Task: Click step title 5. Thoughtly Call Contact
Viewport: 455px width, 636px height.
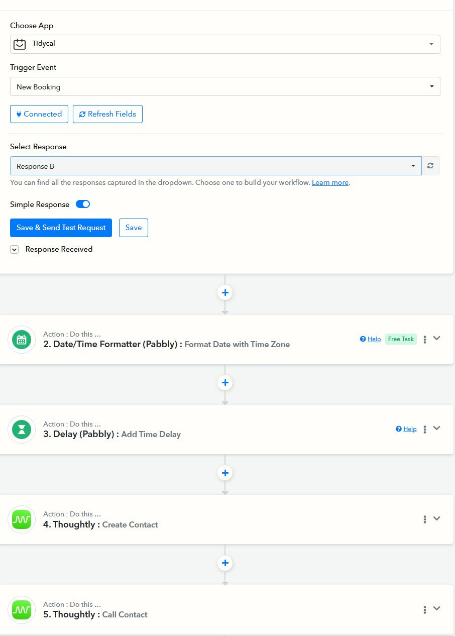Action: click(95, 614)
